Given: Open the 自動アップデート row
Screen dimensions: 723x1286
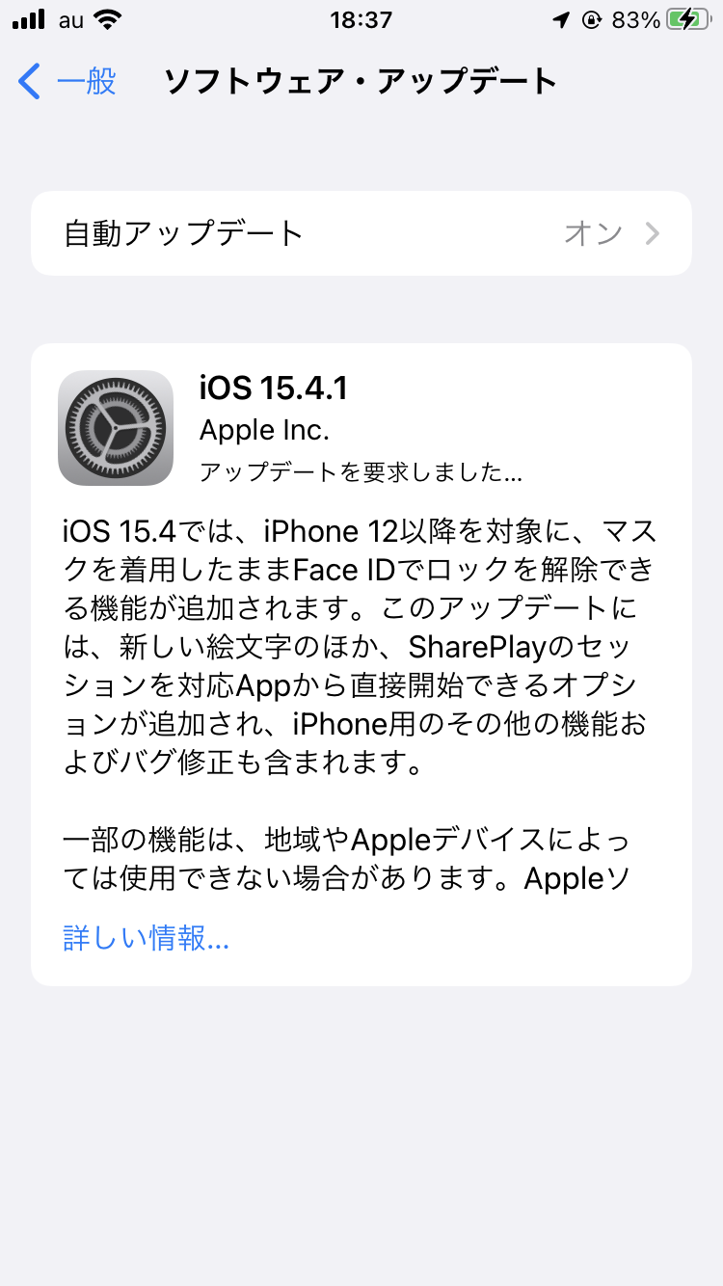Looking at the screenshot, I should pyautogui.click(x=361, y=233).
